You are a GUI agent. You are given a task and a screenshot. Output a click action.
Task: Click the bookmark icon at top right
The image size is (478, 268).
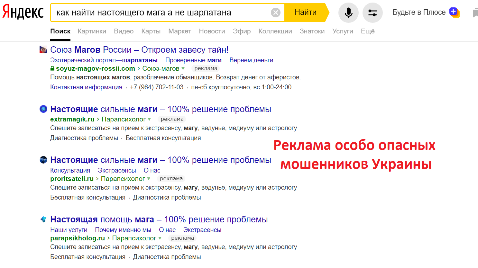(475, 13)
